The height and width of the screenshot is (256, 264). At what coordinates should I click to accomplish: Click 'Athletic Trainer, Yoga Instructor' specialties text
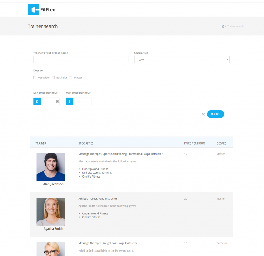click(x=98, y=199)
